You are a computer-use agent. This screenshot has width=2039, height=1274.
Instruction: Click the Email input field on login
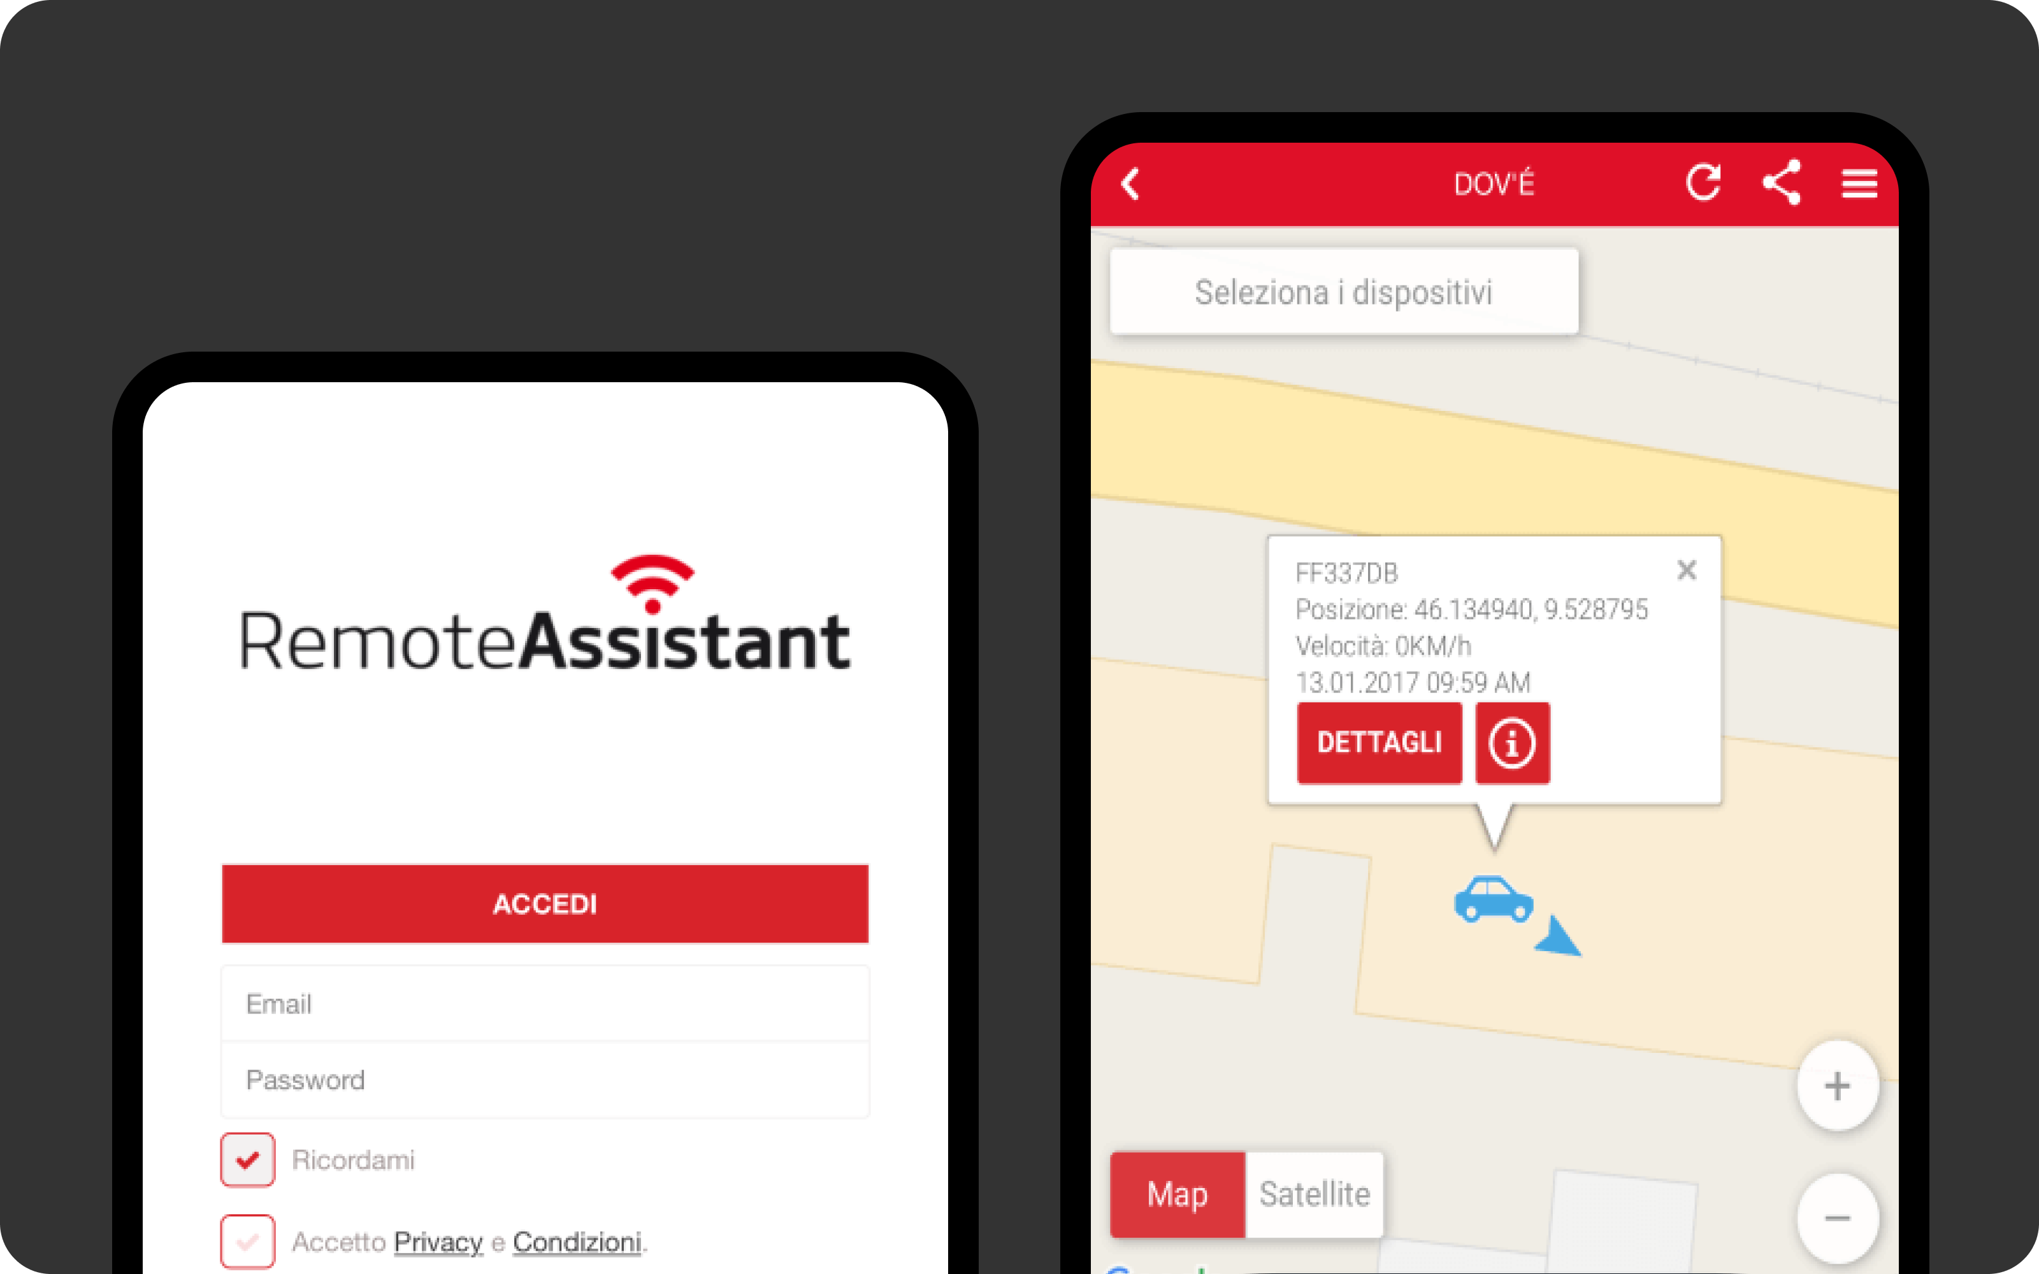[x=545, y=1003]
